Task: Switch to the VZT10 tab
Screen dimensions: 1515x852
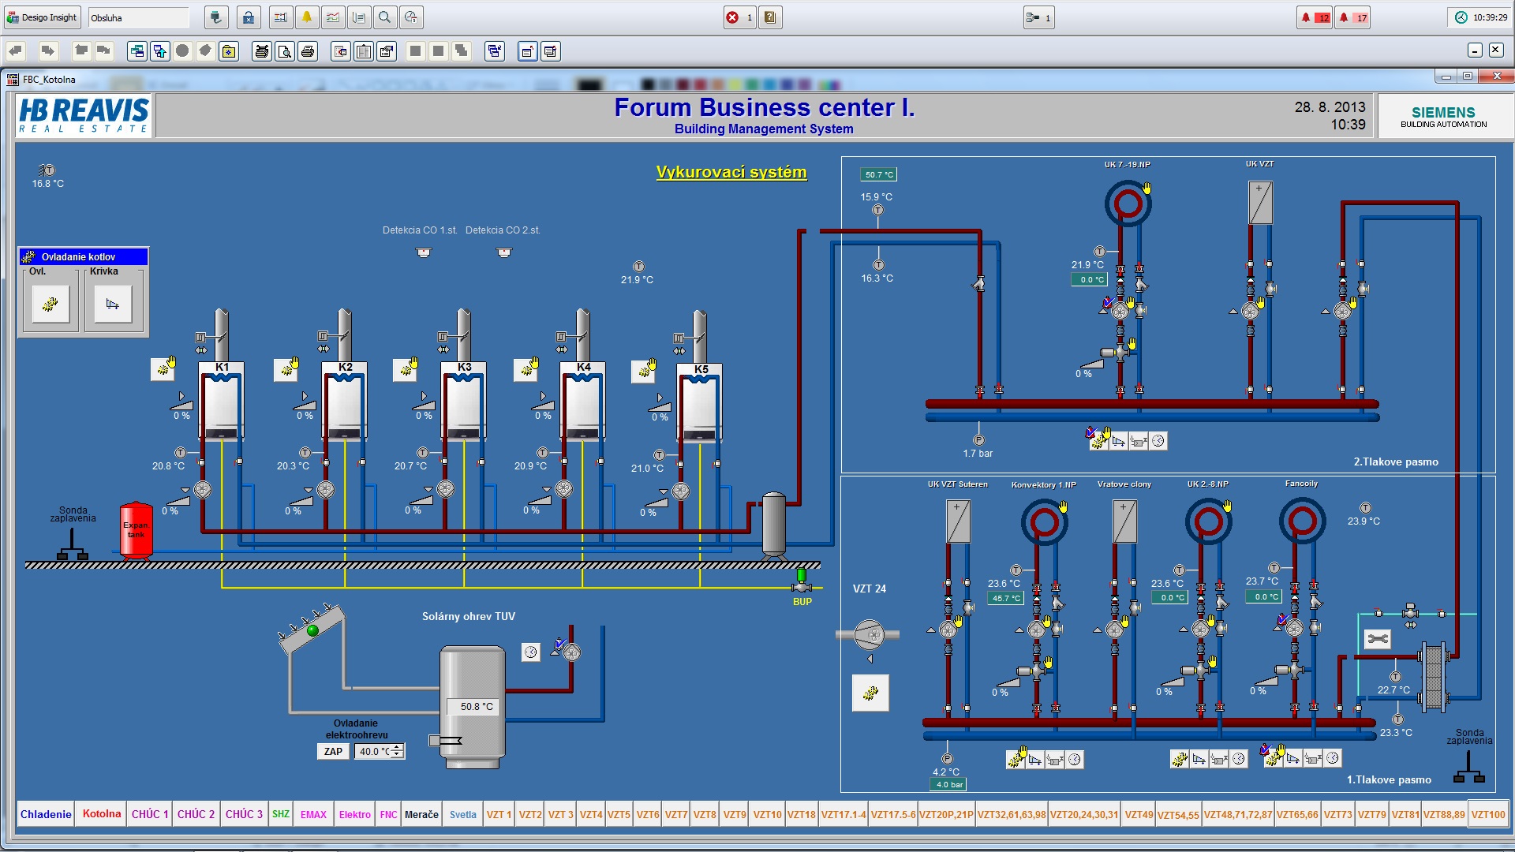Action: coord(767,814)
